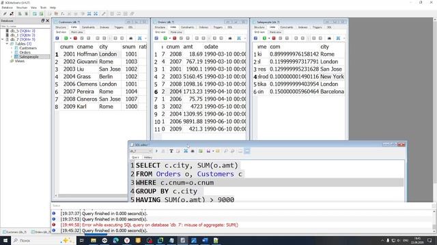The height and width of the screenshot is (245, 437).
Task: Refresh data in the Customers window
Action: click(57, 38)
